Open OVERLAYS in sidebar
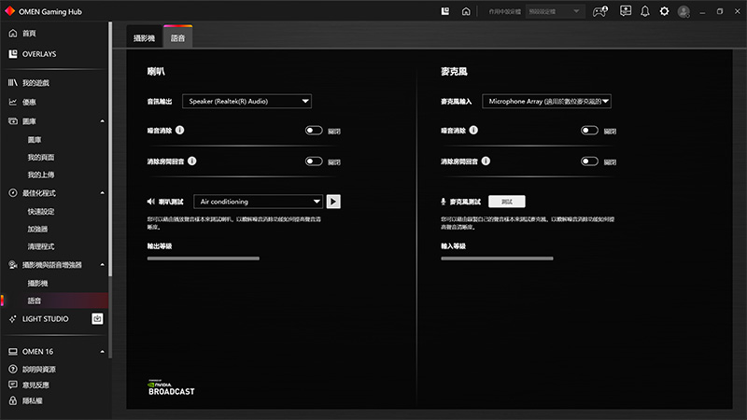Viewport: 747px width, 420px height. (39, 54)
